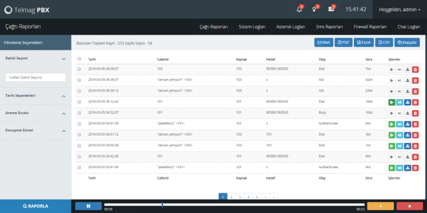
Task: Open the Hoşgeldin, admin user menu
Action: coord(399,10)
